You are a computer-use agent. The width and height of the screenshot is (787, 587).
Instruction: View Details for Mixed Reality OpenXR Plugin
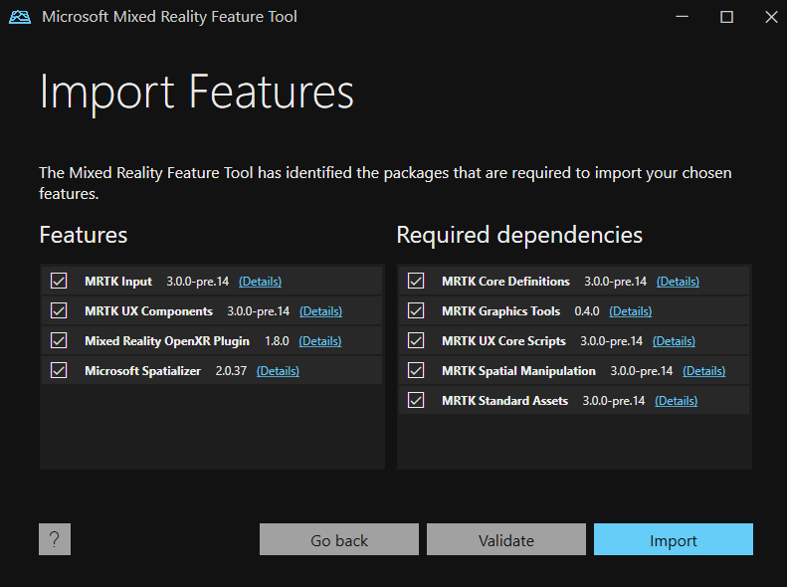(x=320, y=341)
